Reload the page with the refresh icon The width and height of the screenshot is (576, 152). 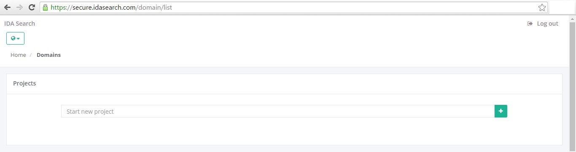tap(32, 8)
